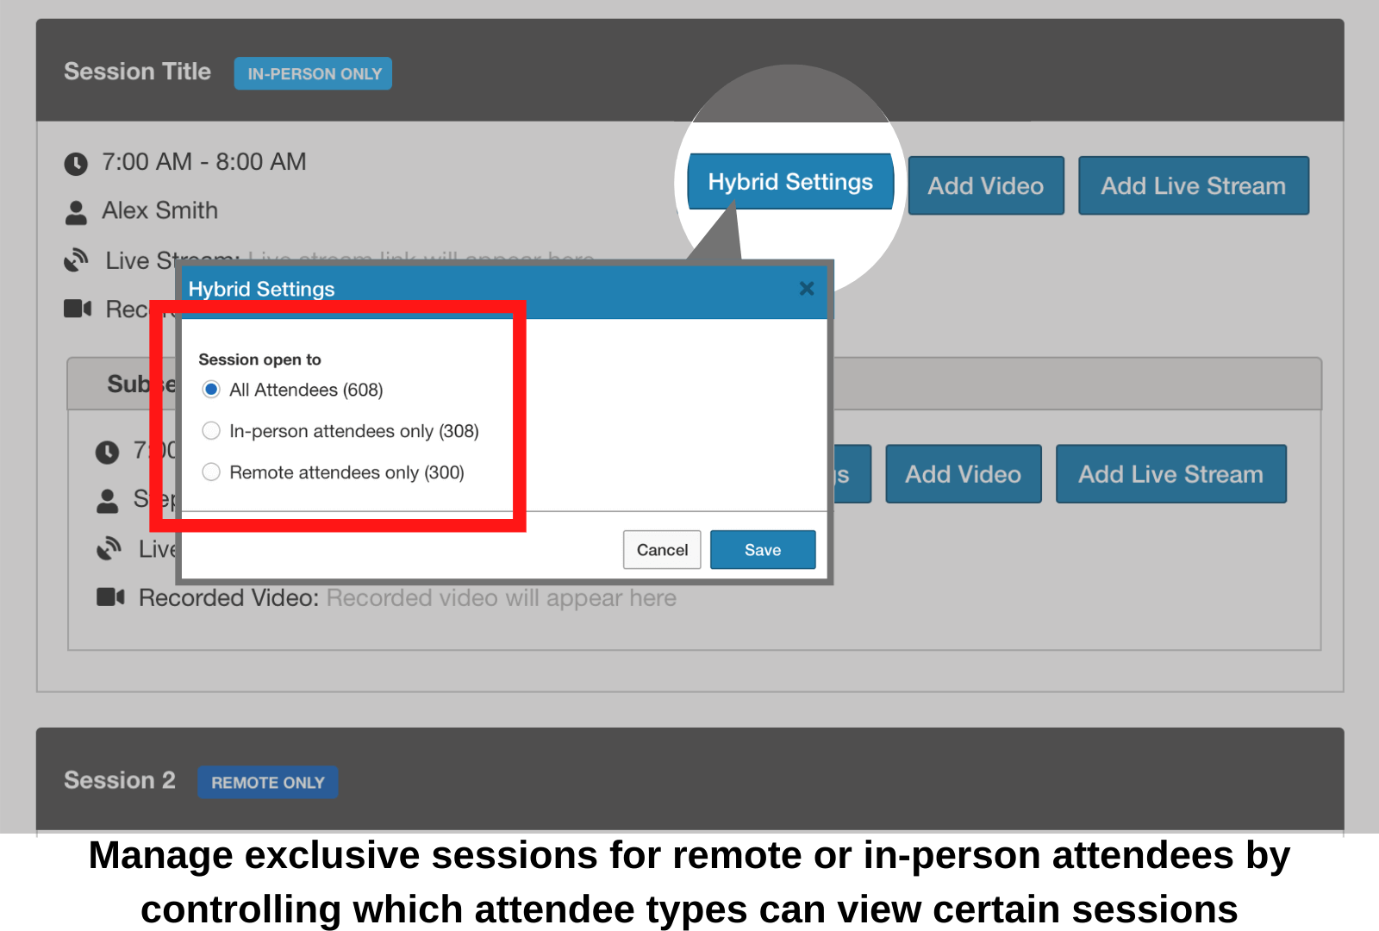Click Add Video in the subsession row
This screenshot has width=1379, height=931.
click(x=963, y=473)
